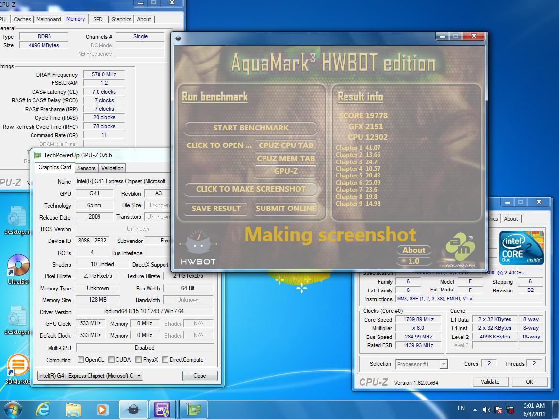Click OK button in CPU-Z
Image resolution: width=559 pixels, height=419 pixels.
tap(529, 382)
